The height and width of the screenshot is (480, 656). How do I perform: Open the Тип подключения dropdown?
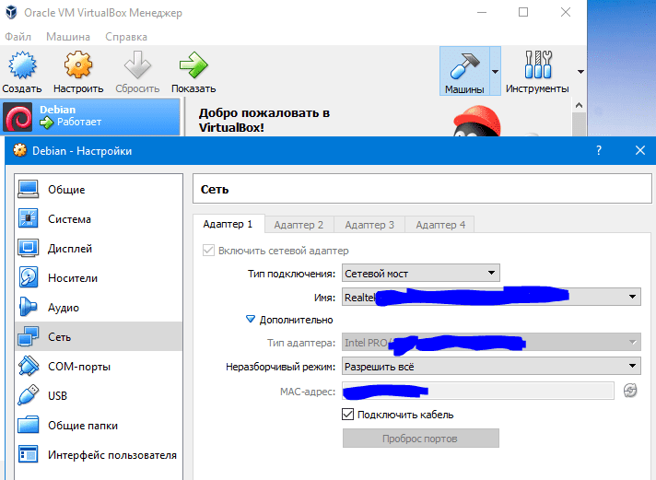click(x=420, y=273)
